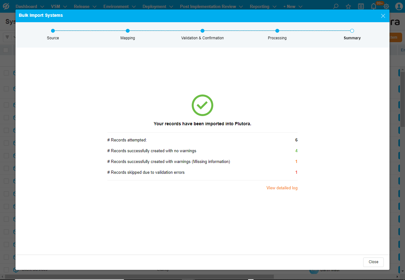Click the Mapping step marker in wizard
The height and width of the screenshot is (280, 405).
tap(128, 31)
